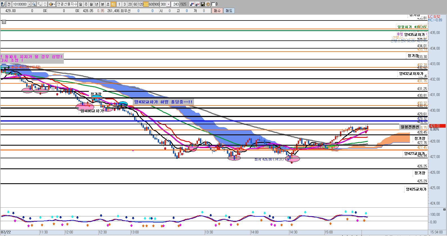Click the 15:34:00 clock label
Screen dimensions: 447x236
click(437, 232)
